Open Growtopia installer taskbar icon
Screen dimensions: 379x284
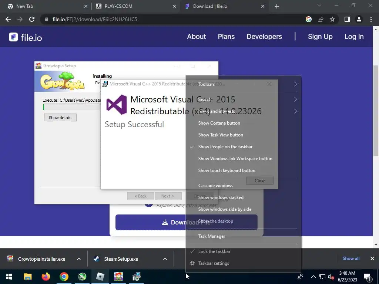coord(118,277)
